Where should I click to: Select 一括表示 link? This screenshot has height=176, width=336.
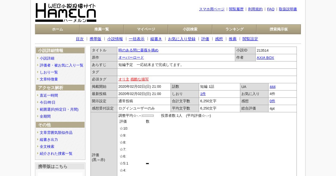137,39
